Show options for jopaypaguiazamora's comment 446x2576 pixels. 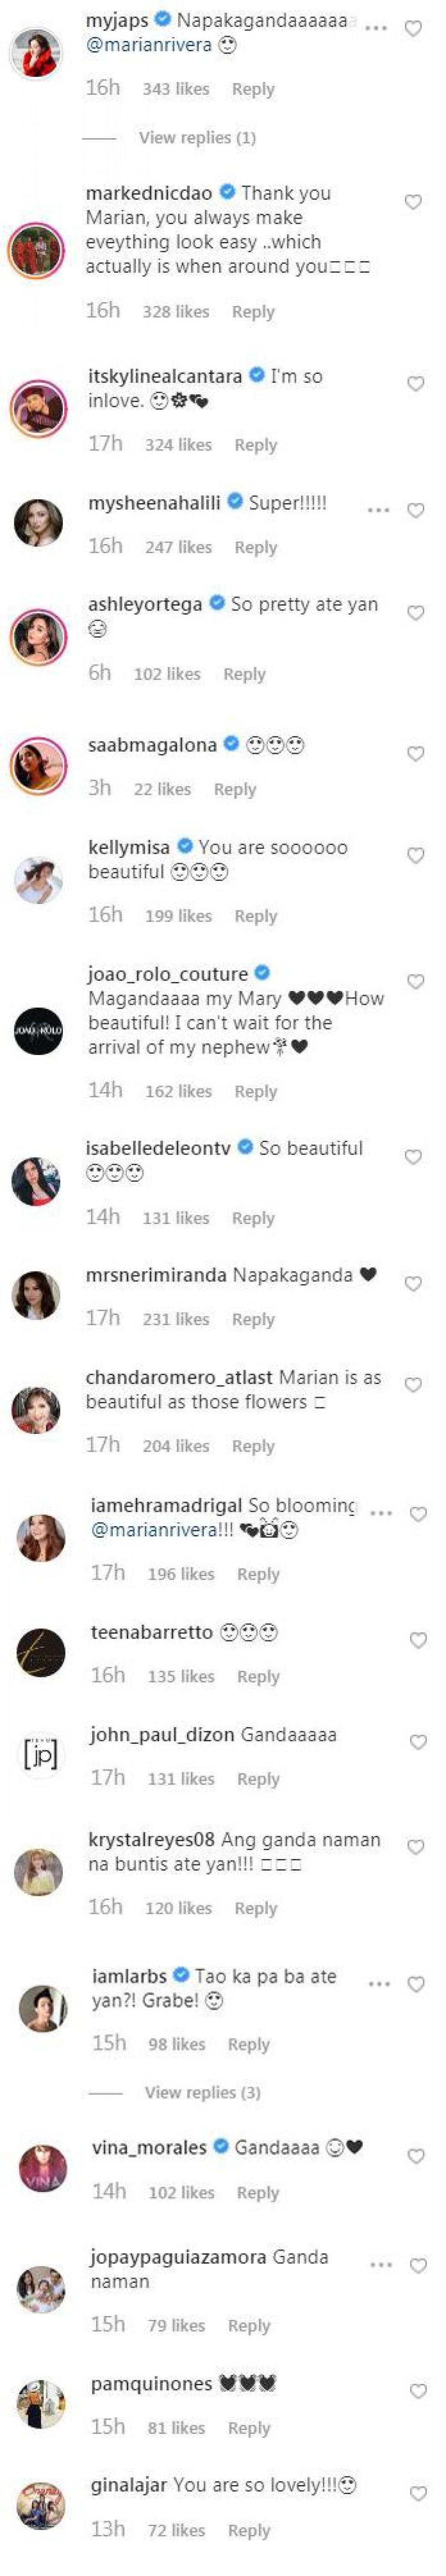[381, 2265]
